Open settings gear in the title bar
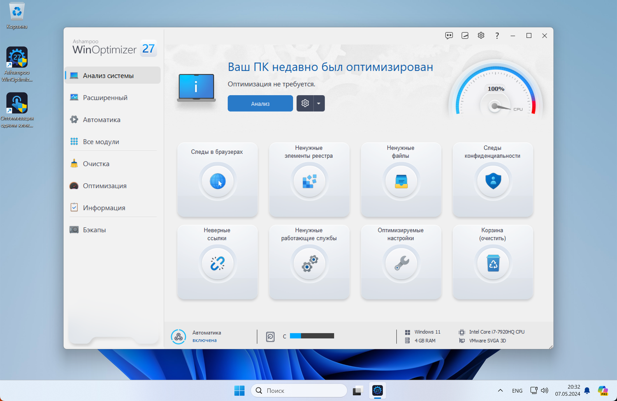This screenshot has height=401, width=617. tap(481, 36)
